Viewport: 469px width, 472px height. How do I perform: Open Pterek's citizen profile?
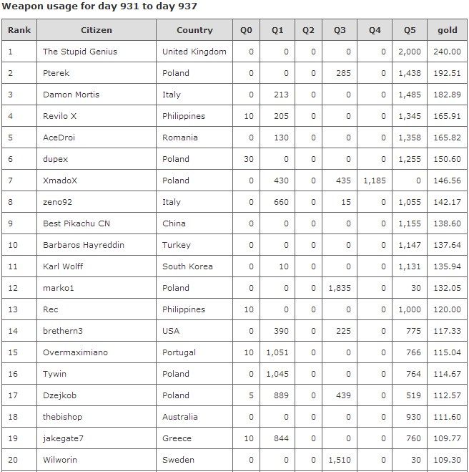56,73
